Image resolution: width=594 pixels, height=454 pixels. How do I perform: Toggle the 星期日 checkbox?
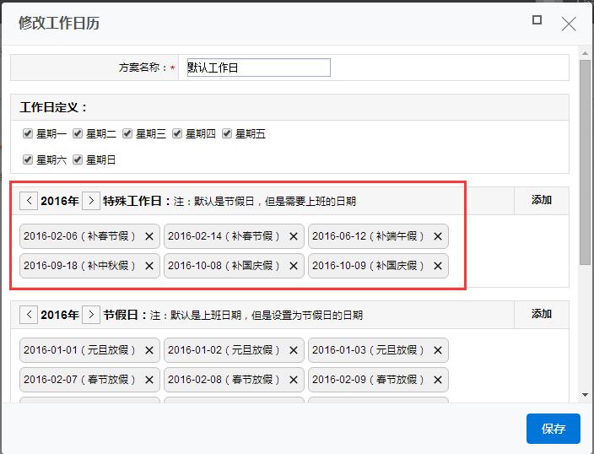78,159
